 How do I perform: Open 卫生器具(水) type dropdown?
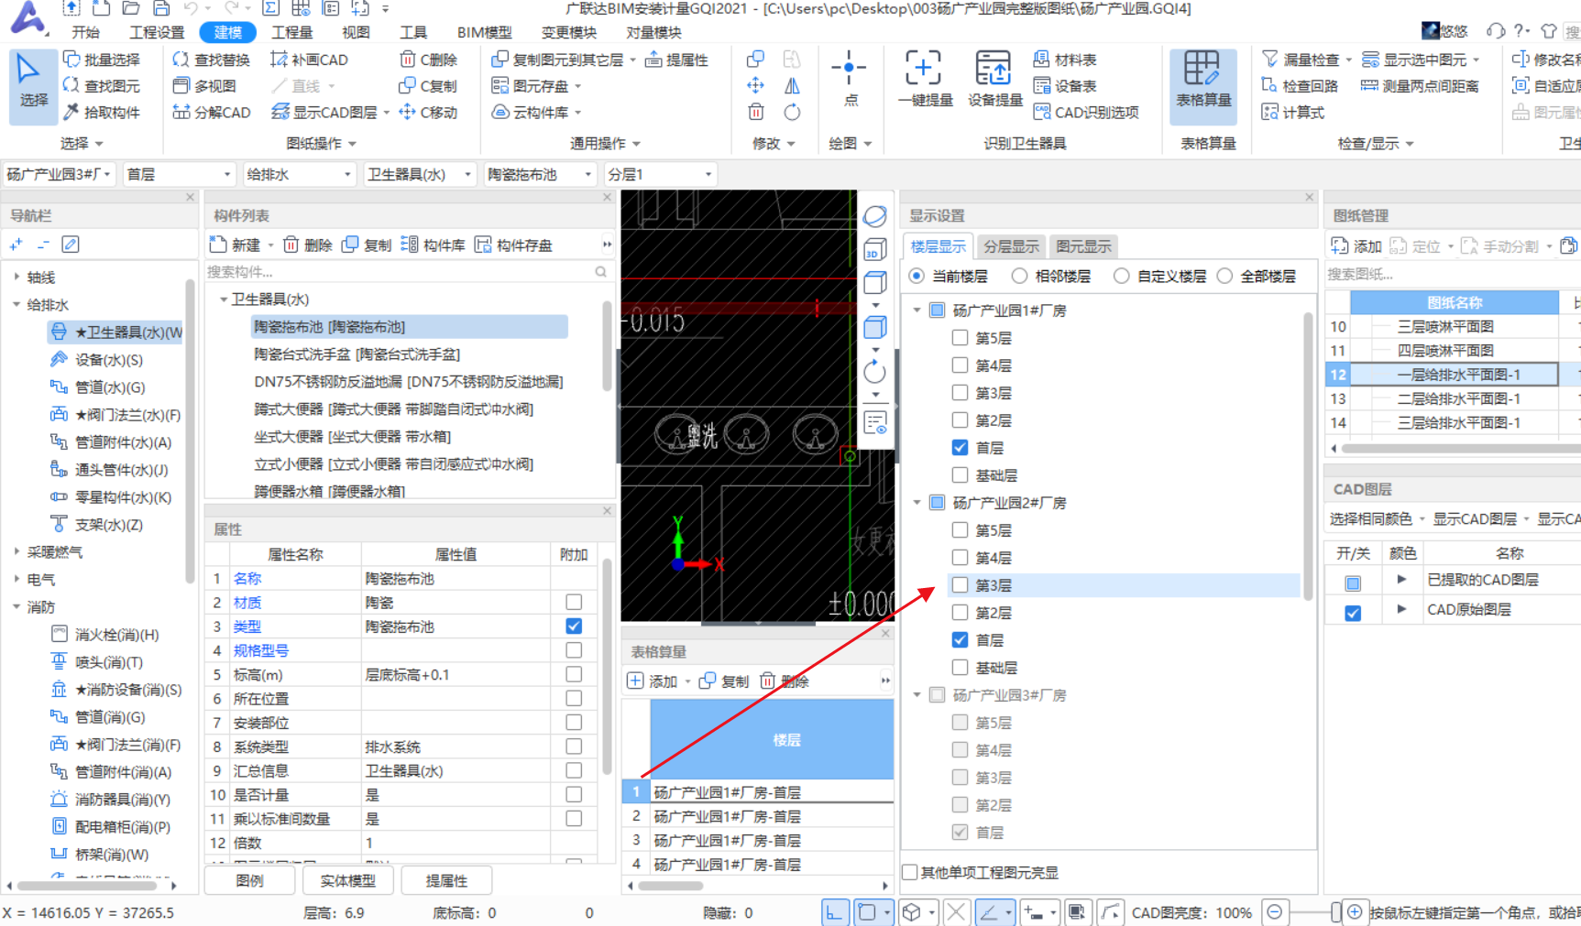[419, 174]
